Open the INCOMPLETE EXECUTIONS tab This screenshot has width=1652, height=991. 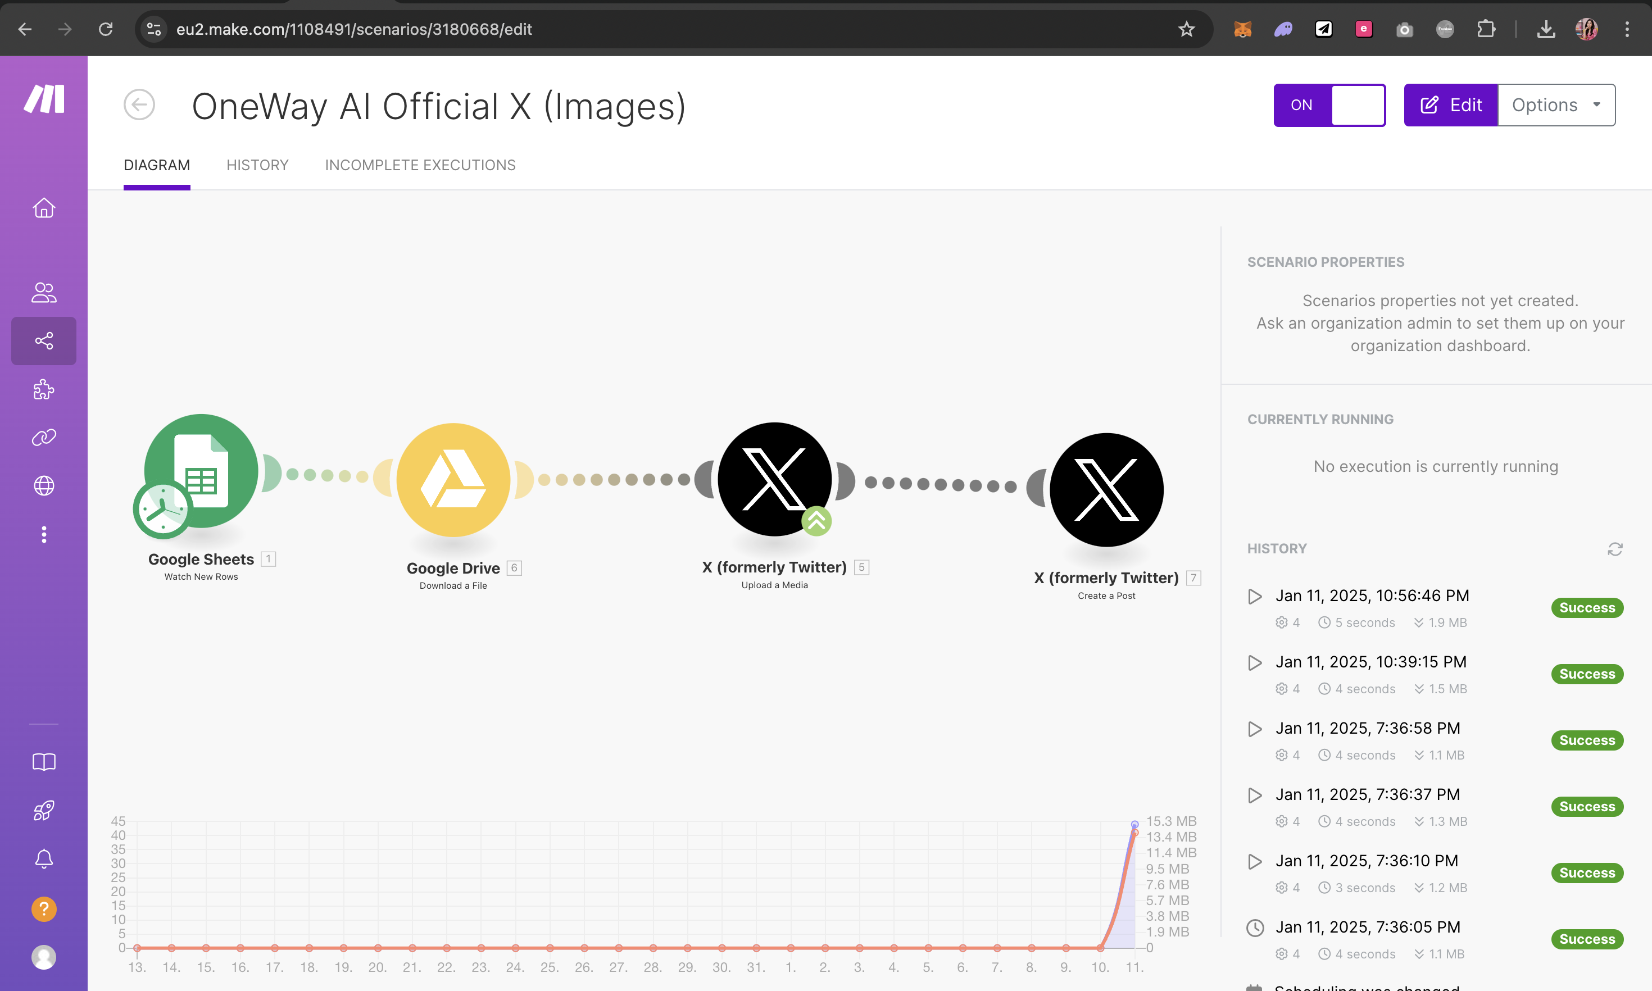tap(420, 165)
